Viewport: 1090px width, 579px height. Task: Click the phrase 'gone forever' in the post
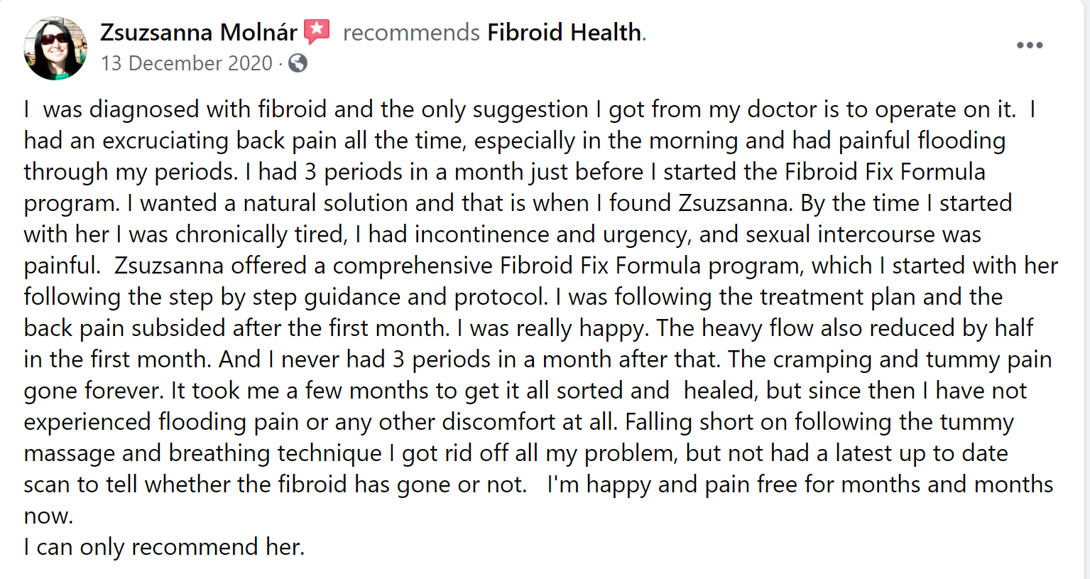[x=94, y=391]
